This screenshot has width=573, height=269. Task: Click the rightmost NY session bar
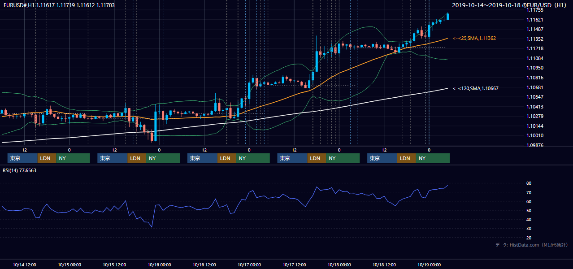point(432,158)
